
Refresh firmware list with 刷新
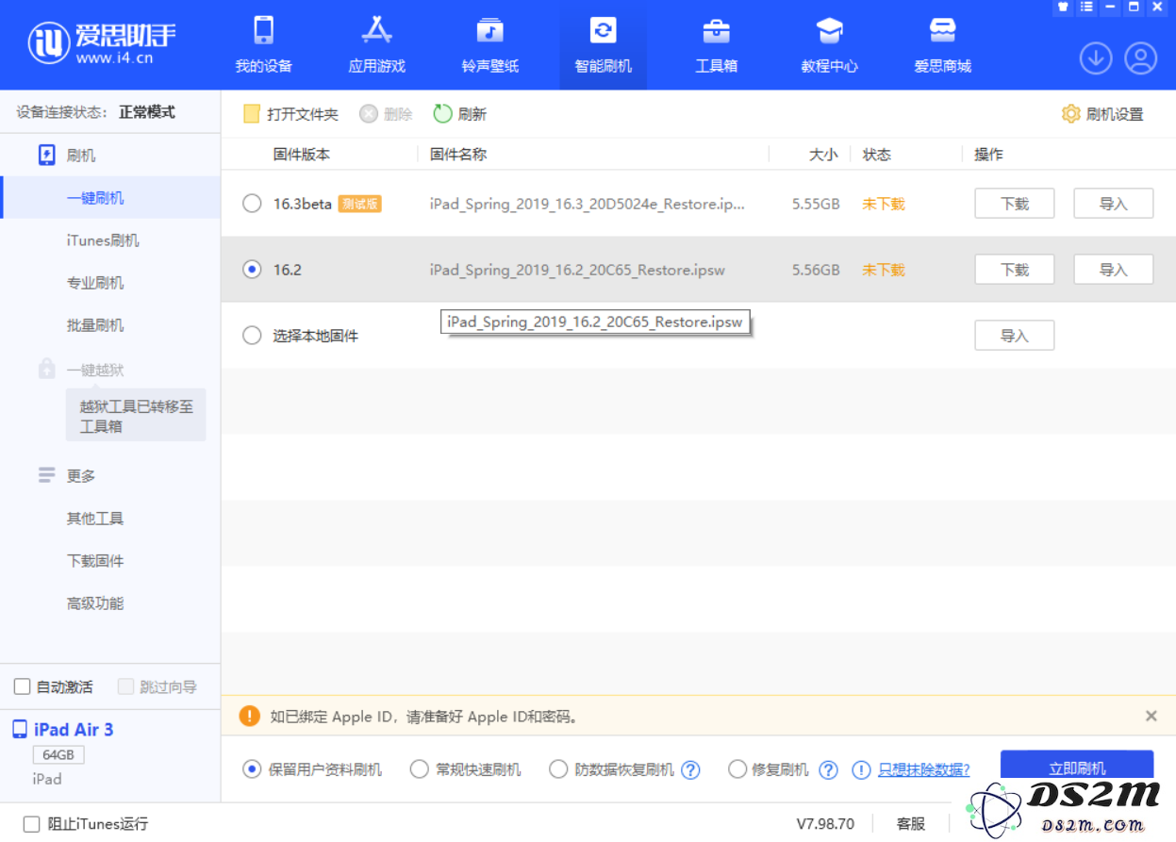pyautogui.click(x=460, y=114)
